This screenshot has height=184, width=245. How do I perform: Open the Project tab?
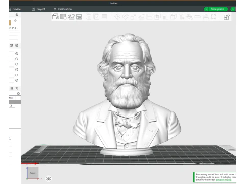(38, 9)
